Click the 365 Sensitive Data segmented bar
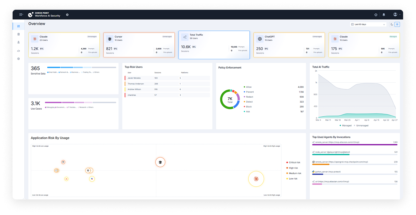The image size is (416, 215). pyautogui.click(x=82, y=68)
